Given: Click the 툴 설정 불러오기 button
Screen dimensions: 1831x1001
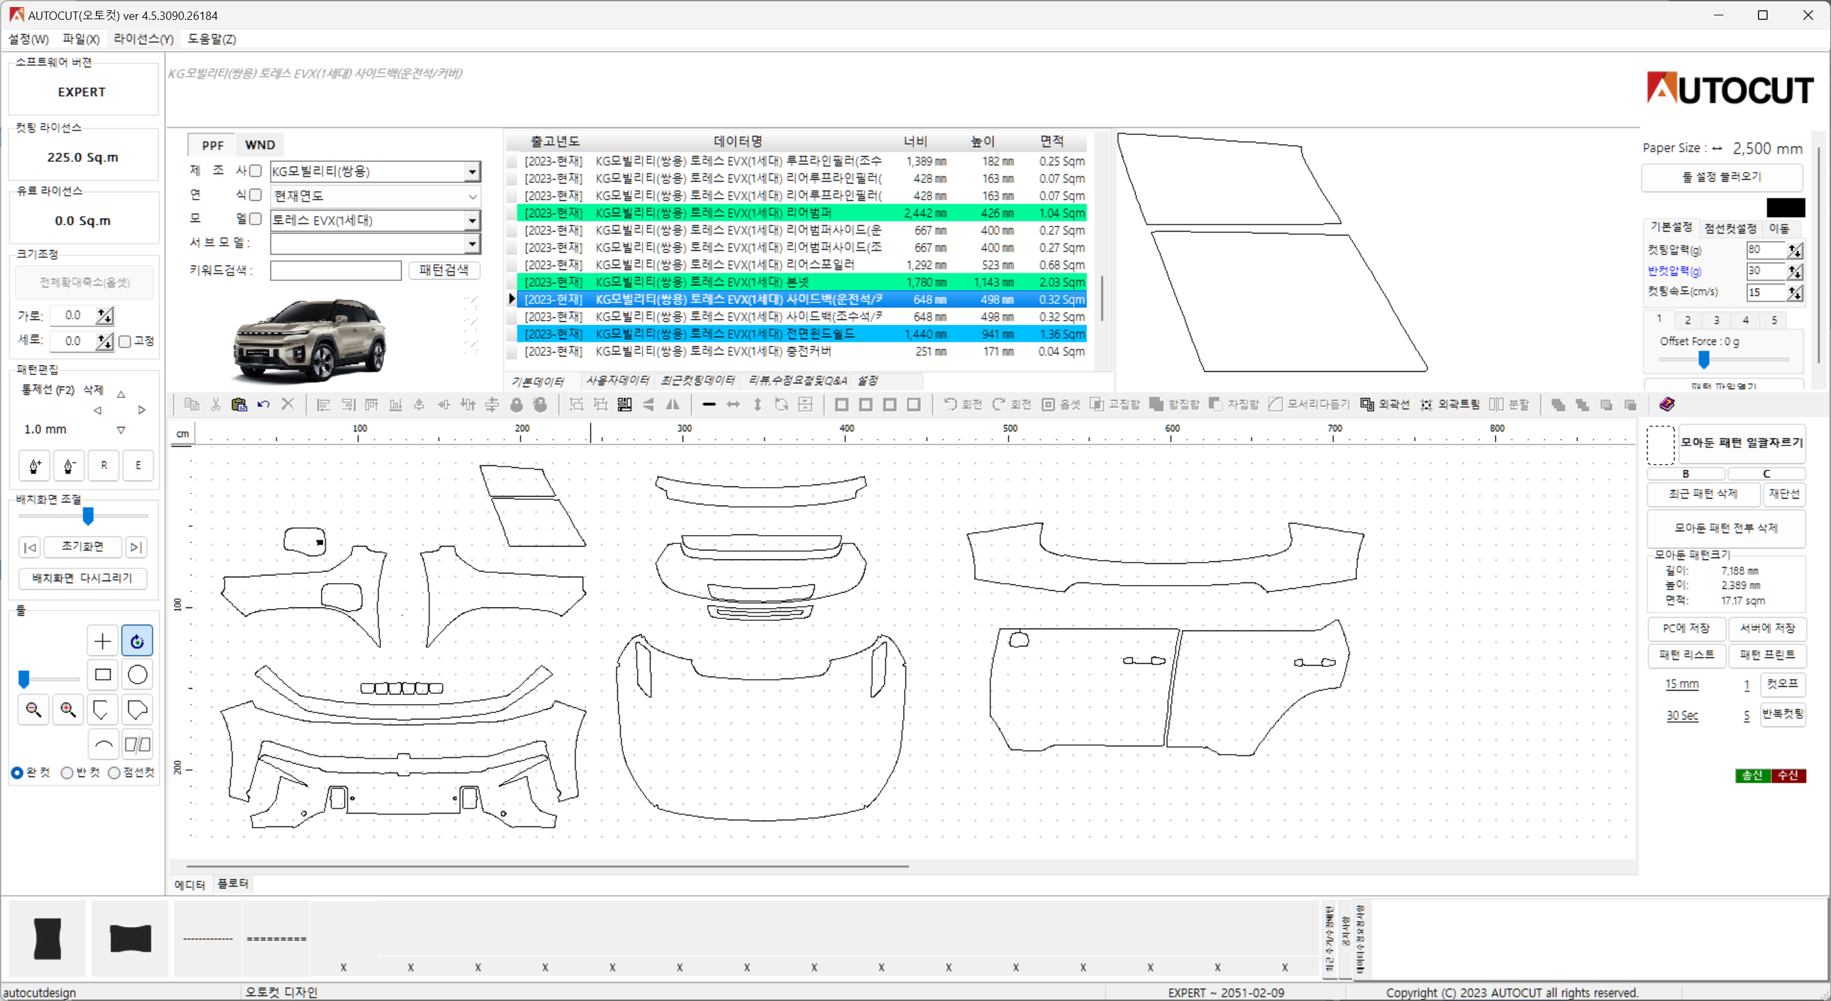Looking at the screenshot, I should coord(1722,177).
